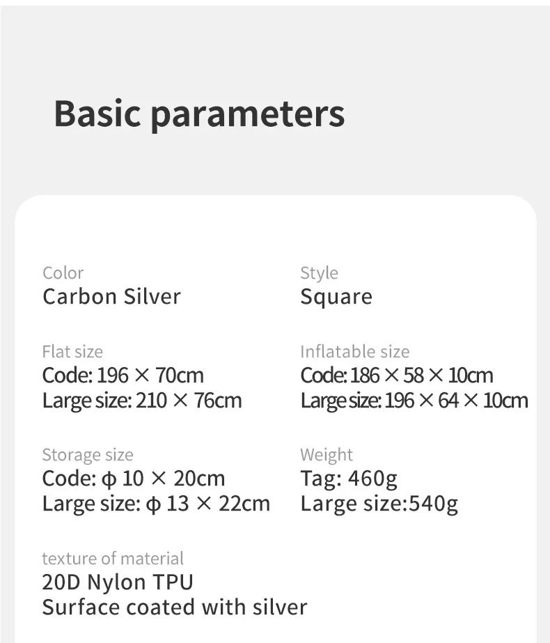Select the "Square" style value

tap(336, 297)
